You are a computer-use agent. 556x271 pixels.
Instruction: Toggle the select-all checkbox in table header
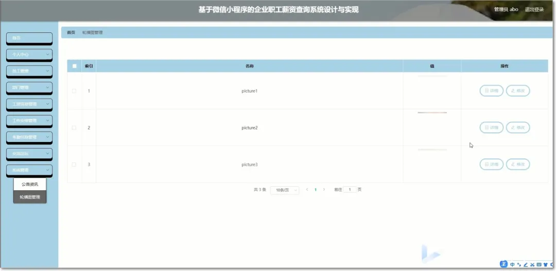(x=74, y=66)
